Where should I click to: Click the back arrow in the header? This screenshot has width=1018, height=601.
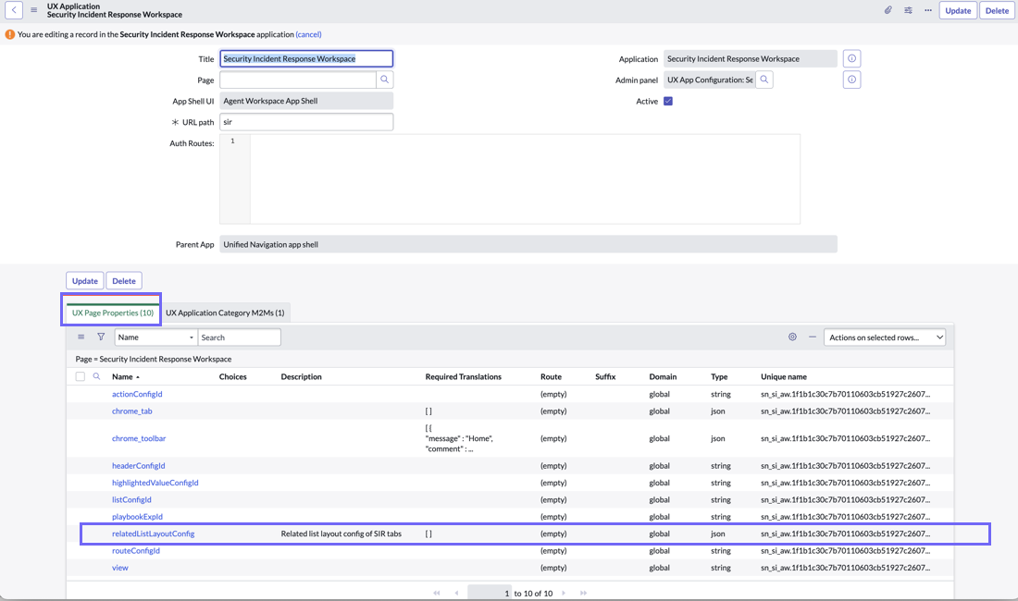click(14, 10)
